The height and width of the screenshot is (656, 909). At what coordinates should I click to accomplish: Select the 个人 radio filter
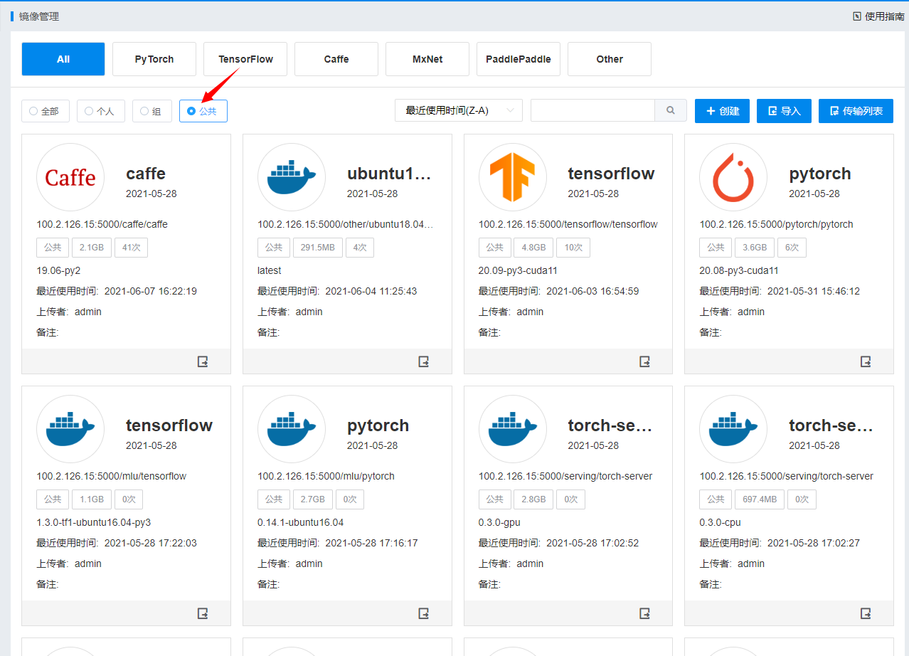pyautogui.click(x=100, y=111)
